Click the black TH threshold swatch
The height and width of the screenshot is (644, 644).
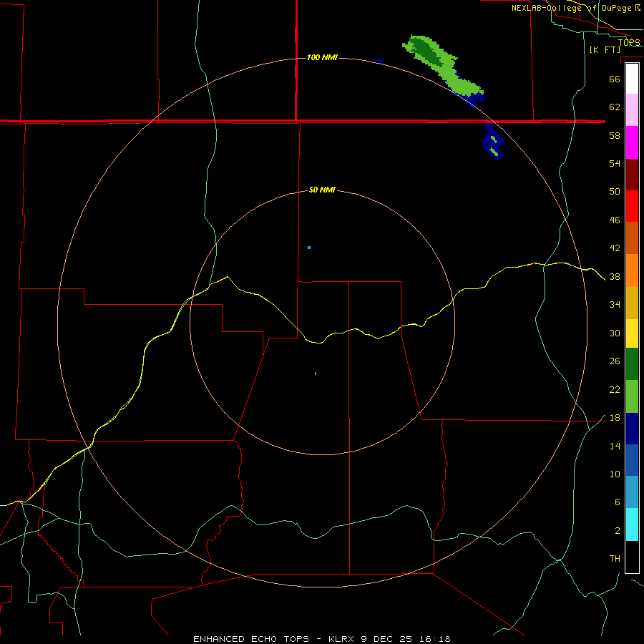click(x=632, y=557)
